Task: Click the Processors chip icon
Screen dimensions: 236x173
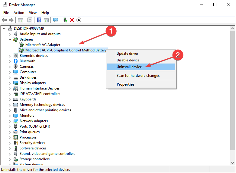Action: click(16, 137)
